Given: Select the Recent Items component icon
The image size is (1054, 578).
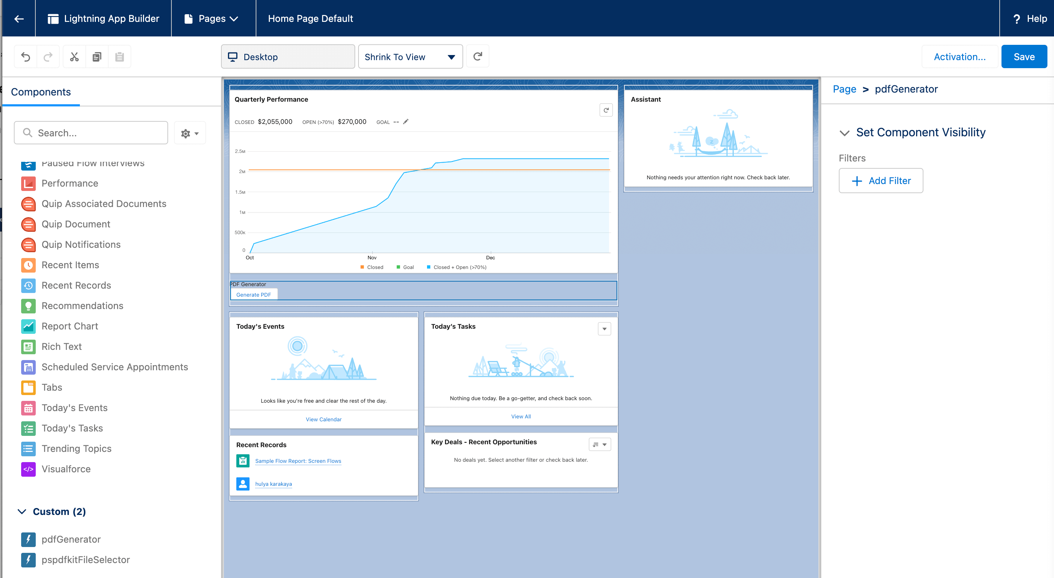Looking at the screenshot, I should click(x=28, y=265).
